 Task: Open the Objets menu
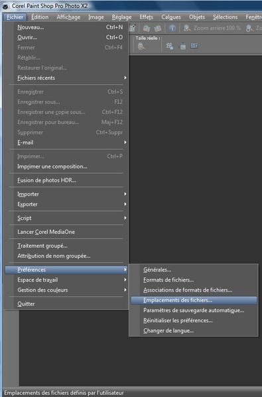(197, 17)
